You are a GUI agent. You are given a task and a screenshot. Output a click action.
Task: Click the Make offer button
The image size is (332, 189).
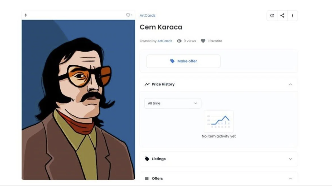[183, 61]
